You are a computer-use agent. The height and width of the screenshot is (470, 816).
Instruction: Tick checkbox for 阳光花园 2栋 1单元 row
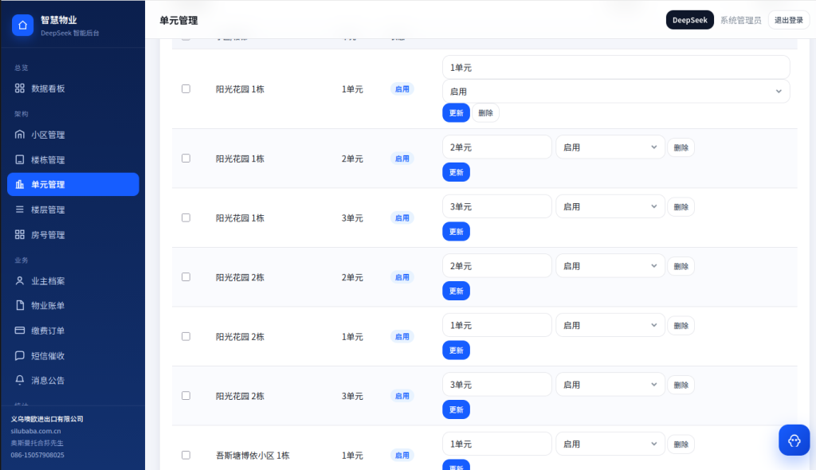[x=186, y=336]
